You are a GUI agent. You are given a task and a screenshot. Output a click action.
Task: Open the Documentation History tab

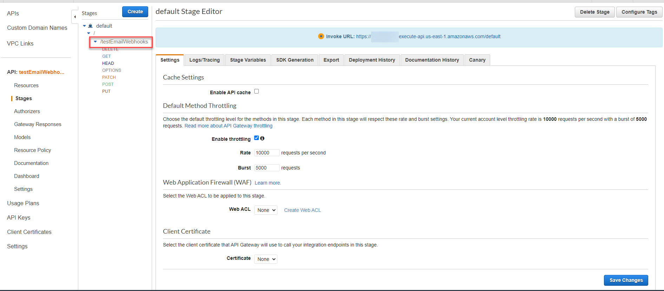coord(432,60)
